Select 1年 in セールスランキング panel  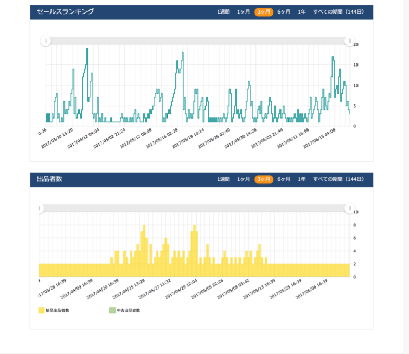(x=302, y=11)
